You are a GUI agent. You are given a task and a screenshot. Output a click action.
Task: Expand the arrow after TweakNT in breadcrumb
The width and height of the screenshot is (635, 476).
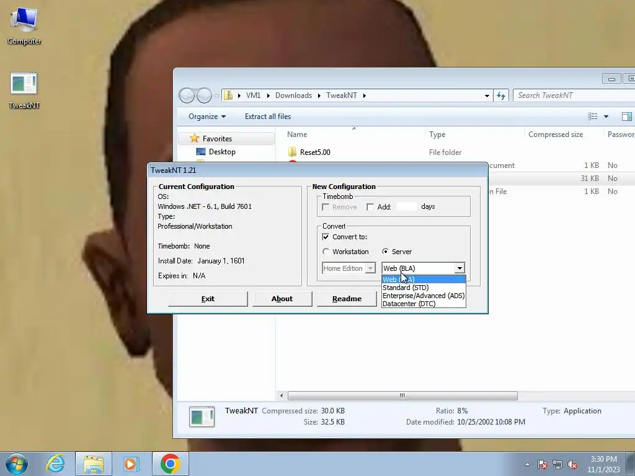click(365, 95)
